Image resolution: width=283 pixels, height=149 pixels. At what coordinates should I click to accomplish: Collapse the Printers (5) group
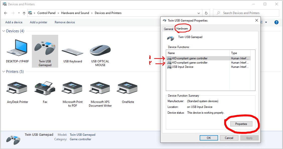point(4,72)
